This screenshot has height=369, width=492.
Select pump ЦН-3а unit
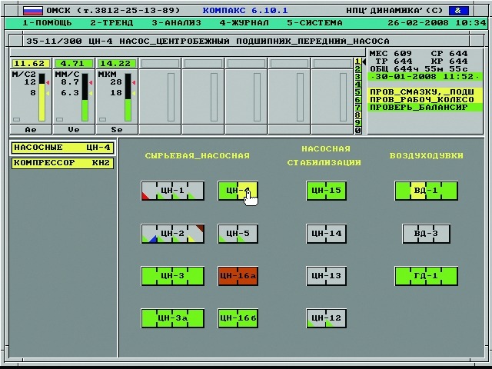[172, 318]
